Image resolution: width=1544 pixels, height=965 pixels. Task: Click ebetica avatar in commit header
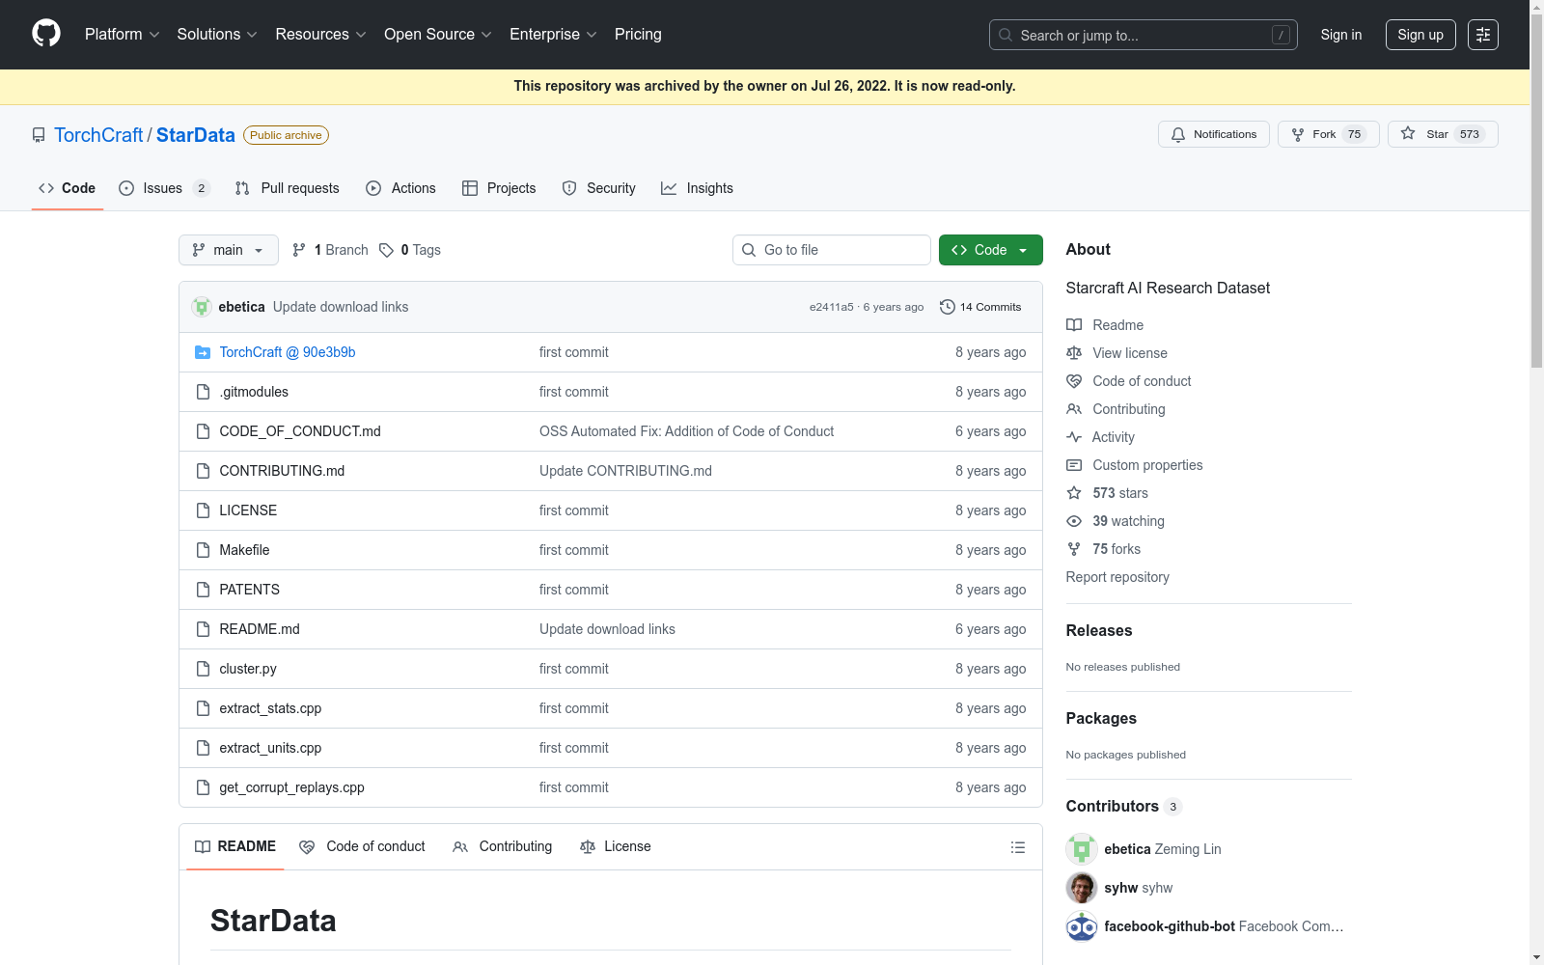(x=202, y=307)
